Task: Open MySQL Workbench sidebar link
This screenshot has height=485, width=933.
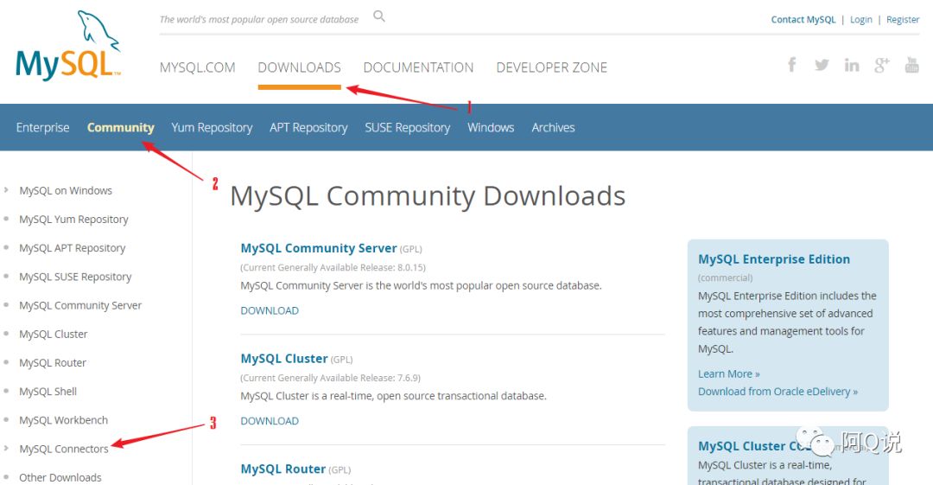Action: [63, 419]
